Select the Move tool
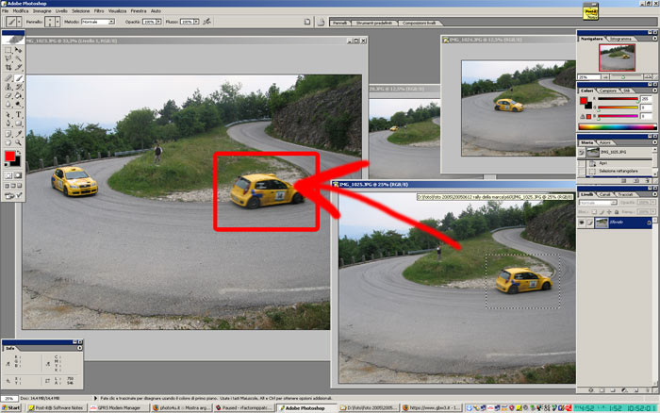660x413 pixels. [18, 50]
